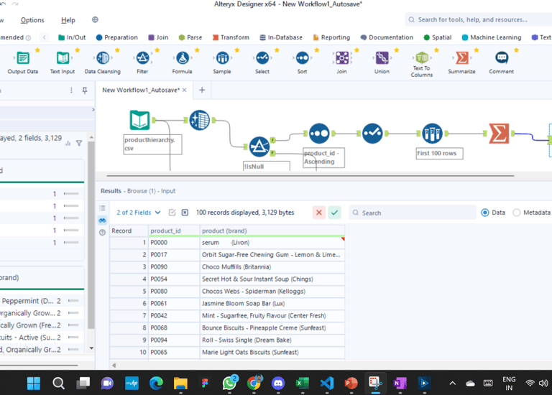Open the Help menu
The image size is (552, 395).
[68, 20]
